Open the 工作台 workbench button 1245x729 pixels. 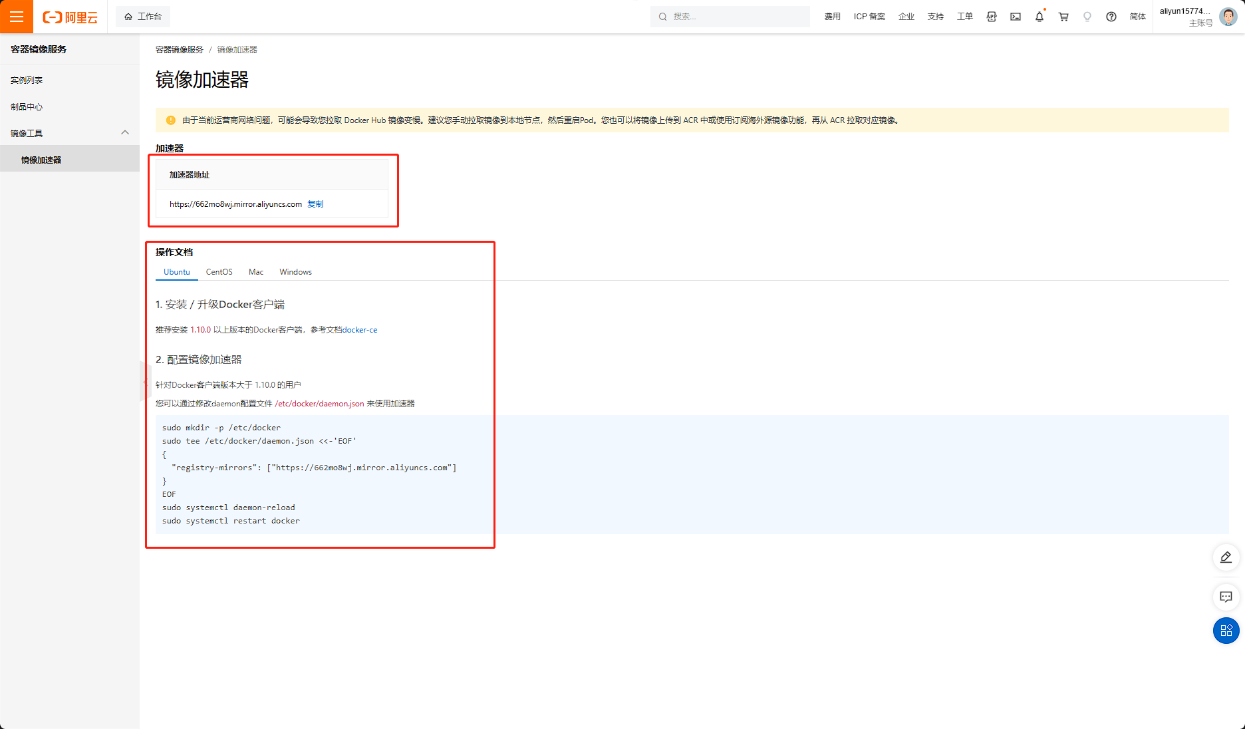[x=143, y=17]
